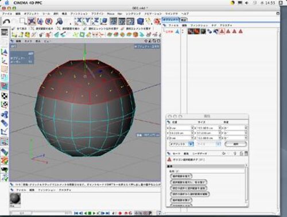Click the Y position field stepper arrows
The image size is (287, 217).
tap(192, 133)
